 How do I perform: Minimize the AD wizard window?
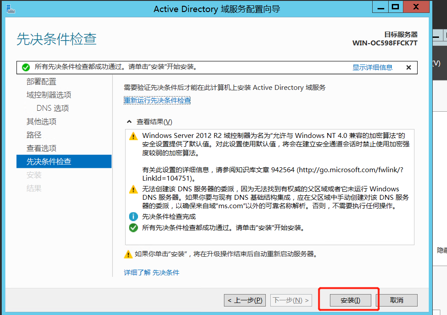(x=381, y=7)
